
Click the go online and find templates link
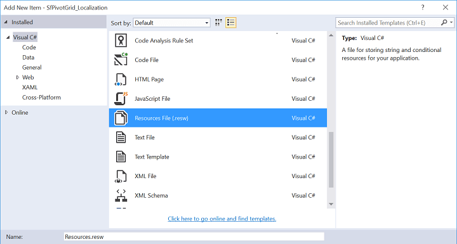[x=222, y=219]
